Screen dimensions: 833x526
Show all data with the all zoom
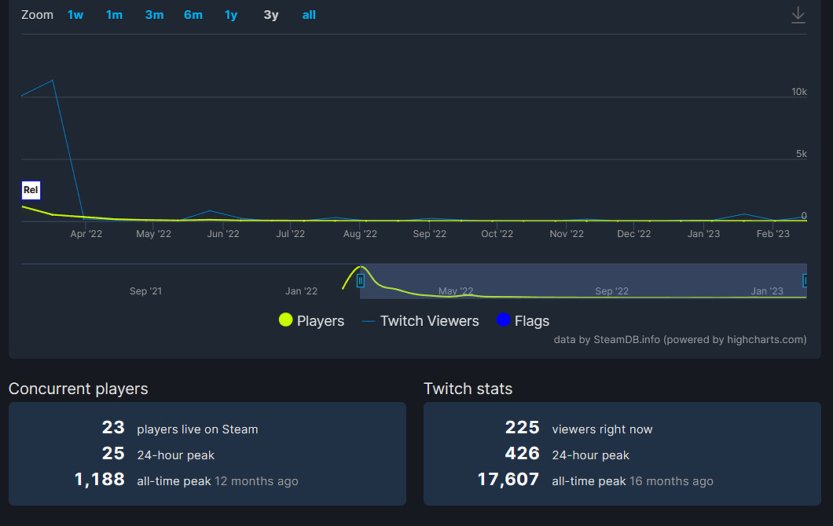309,15
